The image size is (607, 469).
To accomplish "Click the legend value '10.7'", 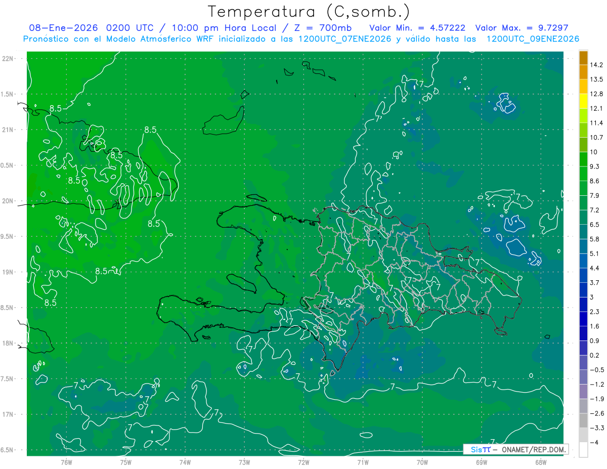I will (x=596, y=138).
